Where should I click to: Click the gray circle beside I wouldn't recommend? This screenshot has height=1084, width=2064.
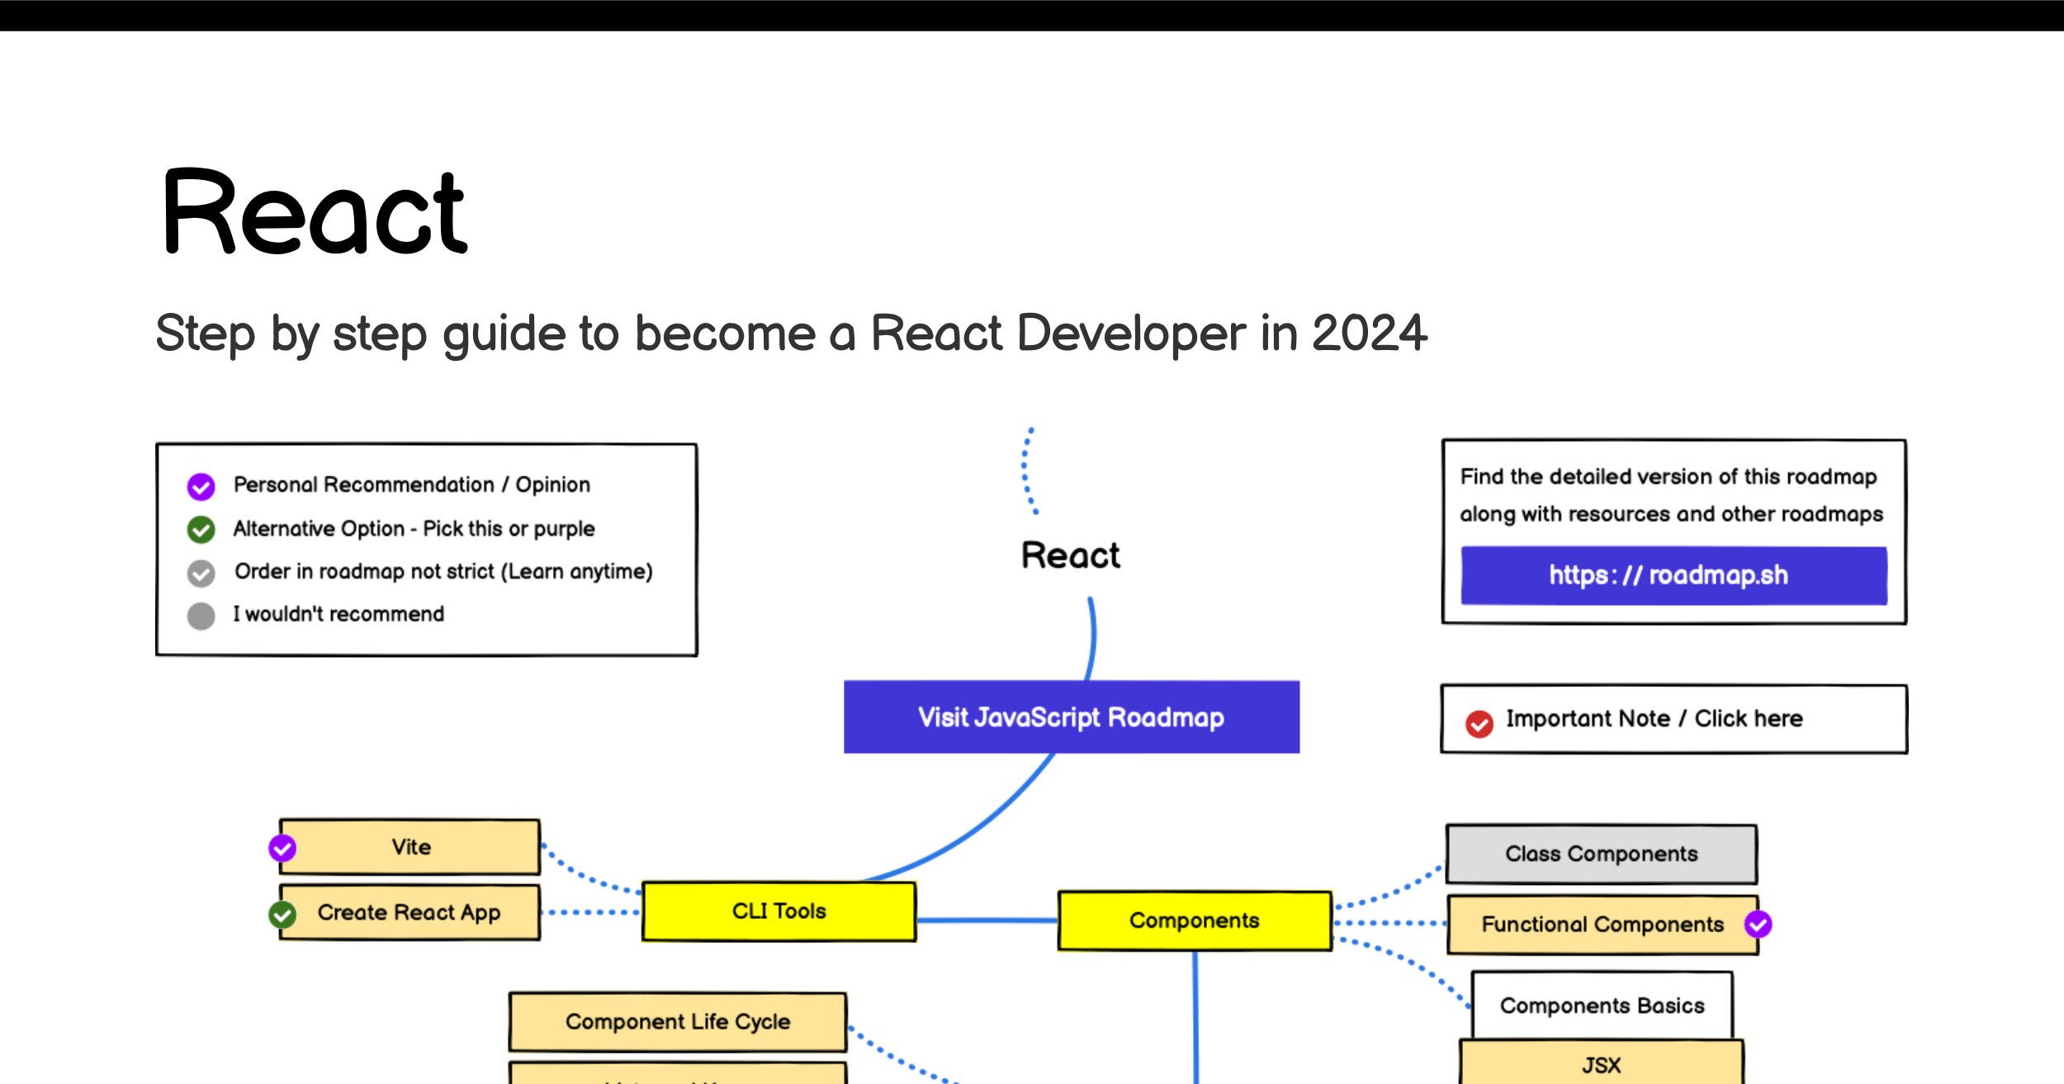point(201,616)
